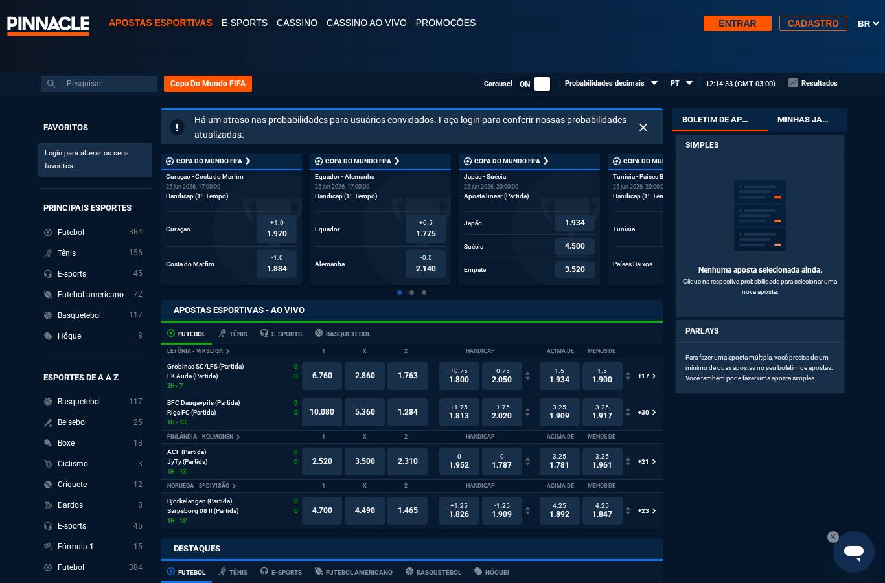Open the live chat bubble icon
The width and height of the screenshot is (885, 583).
[853, 552]
